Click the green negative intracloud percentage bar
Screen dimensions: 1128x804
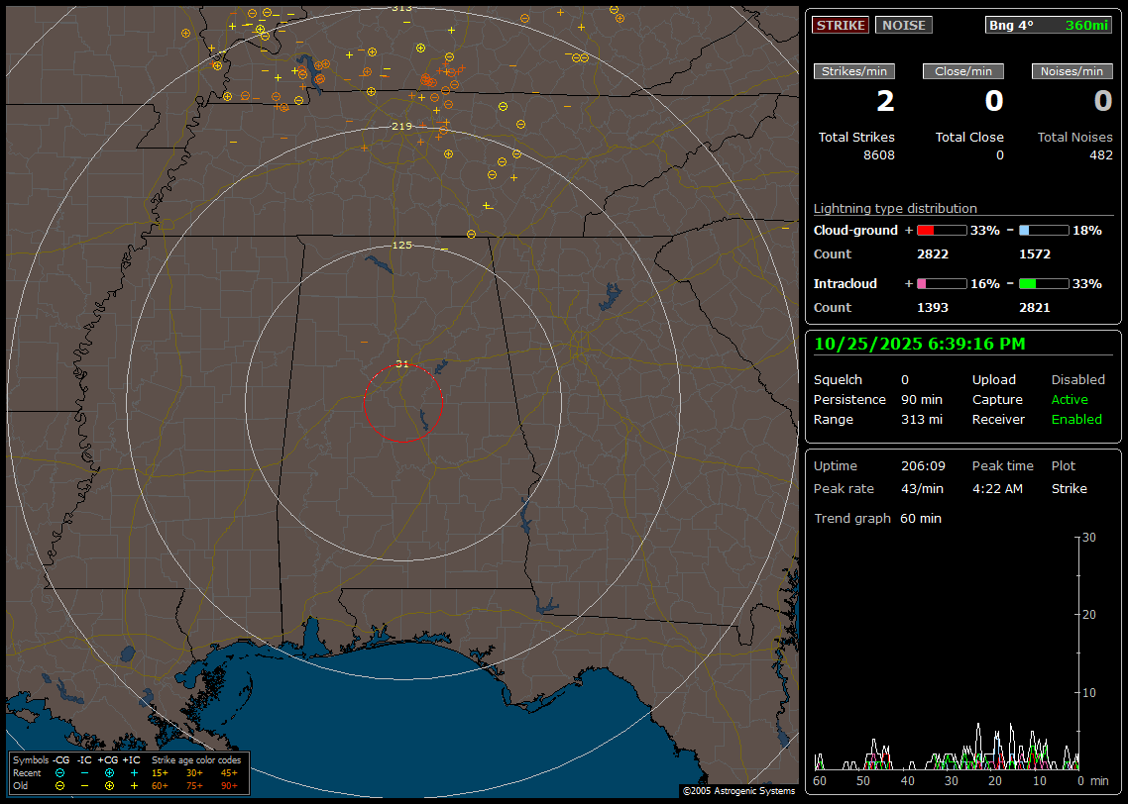coord(1044,283)
